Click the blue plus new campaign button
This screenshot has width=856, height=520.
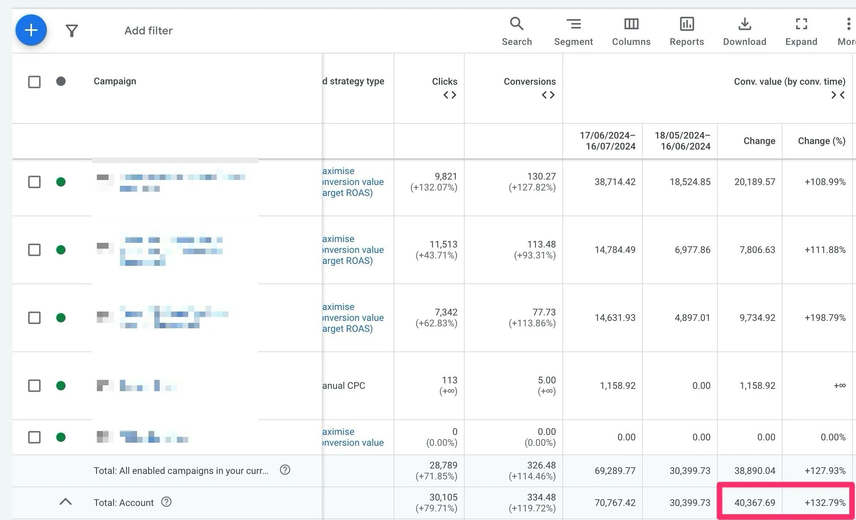31,30
